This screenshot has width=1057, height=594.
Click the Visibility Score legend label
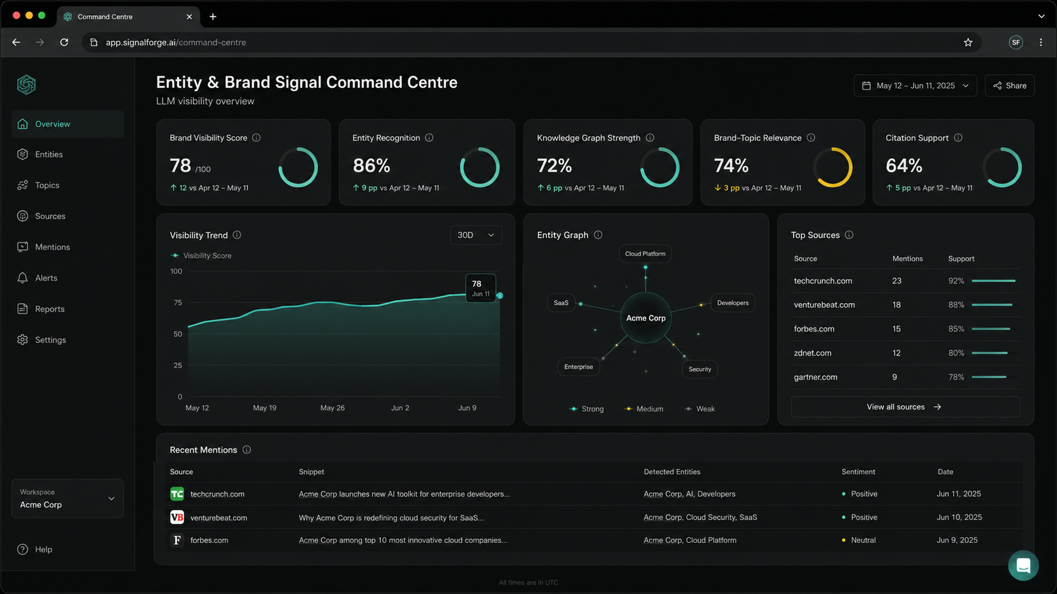pos(207,256)
